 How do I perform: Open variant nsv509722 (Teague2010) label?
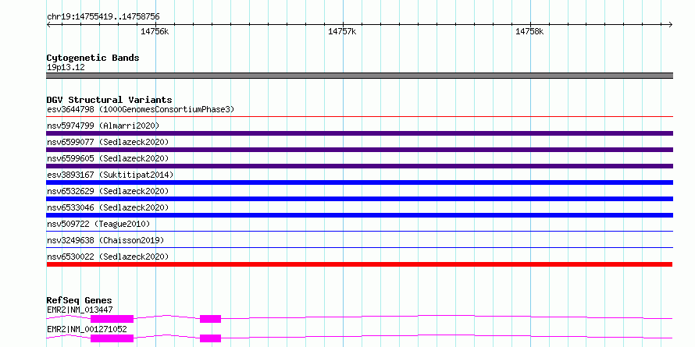tap(98, 224)
